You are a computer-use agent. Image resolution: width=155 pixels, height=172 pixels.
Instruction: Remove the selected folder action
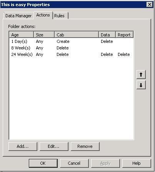(x=85, y=146)
